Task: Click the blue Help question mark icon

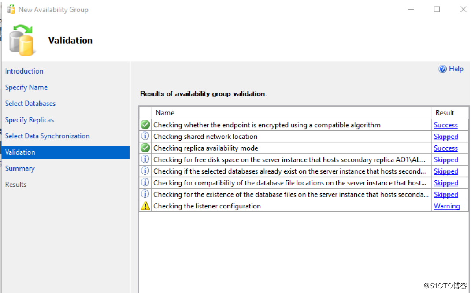Action: (x=442, y=69)
